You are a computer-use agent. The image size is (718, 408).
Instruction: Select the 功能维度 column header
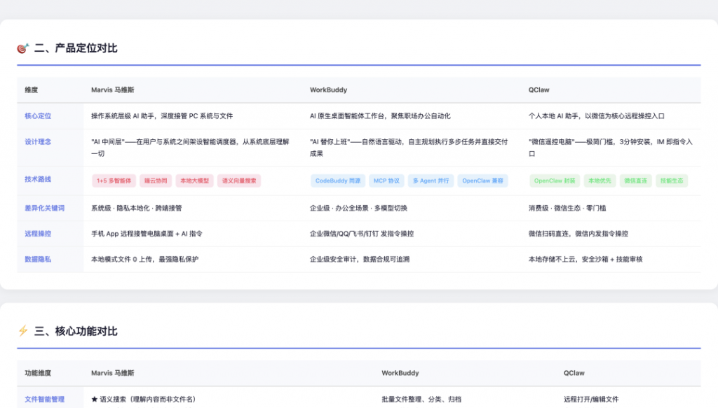(x=38, y=373)
